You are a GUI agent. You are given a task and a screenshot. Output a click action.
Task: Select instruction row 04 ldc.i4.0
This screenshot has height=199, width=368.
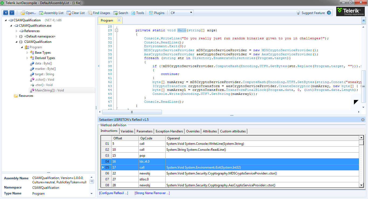230,162
